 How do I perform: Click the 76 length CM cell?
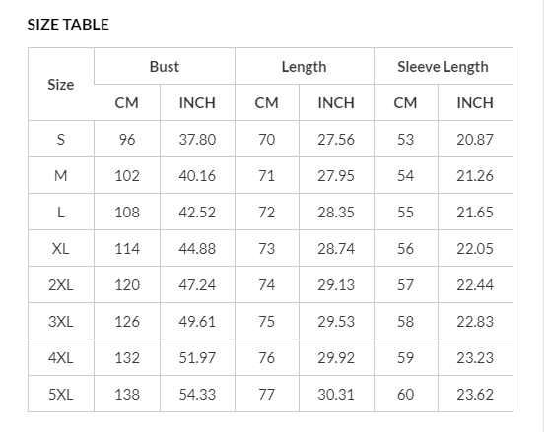coord(267,358)
